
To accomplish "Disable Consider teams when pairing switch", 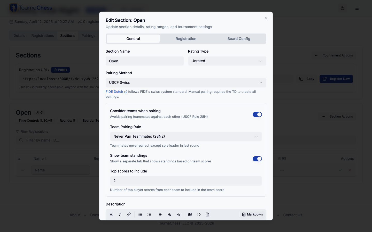I will (257, 114).
